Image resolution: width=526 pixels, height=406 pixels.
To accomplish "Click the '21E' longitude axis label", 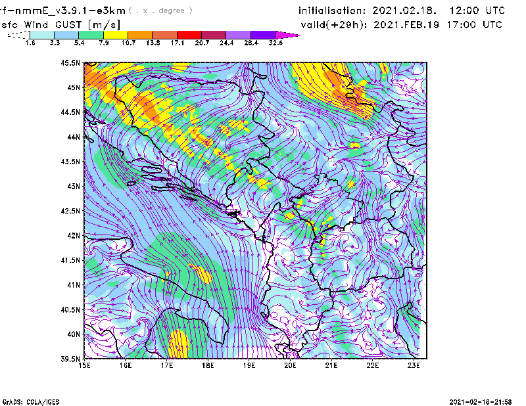I will 331,365.
